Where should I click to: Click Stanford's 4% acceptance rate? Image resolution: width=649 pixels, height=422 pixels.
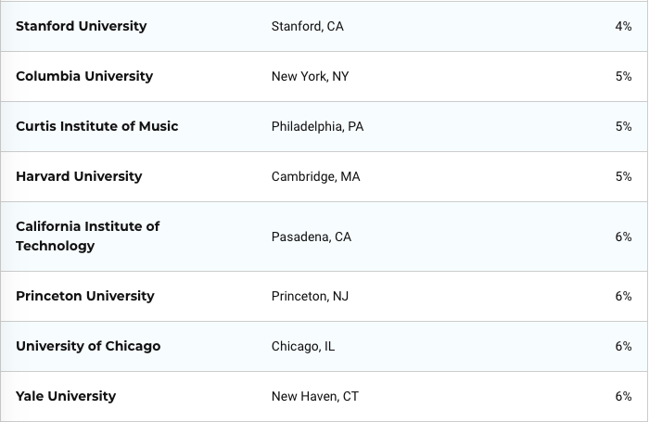(623, 27)
